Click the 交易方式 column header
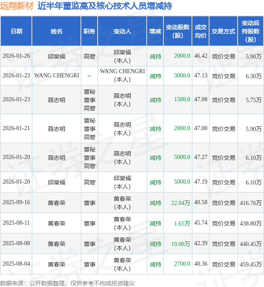Screen dimensions: 264x287 coord(223,31)
